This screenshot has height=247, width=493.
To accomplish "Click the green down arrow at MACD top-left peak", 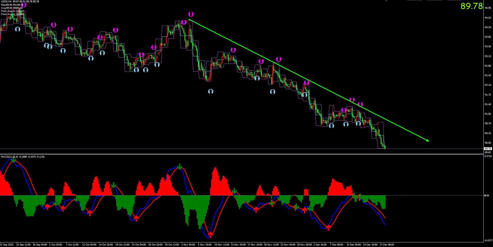I will (13, 160).
